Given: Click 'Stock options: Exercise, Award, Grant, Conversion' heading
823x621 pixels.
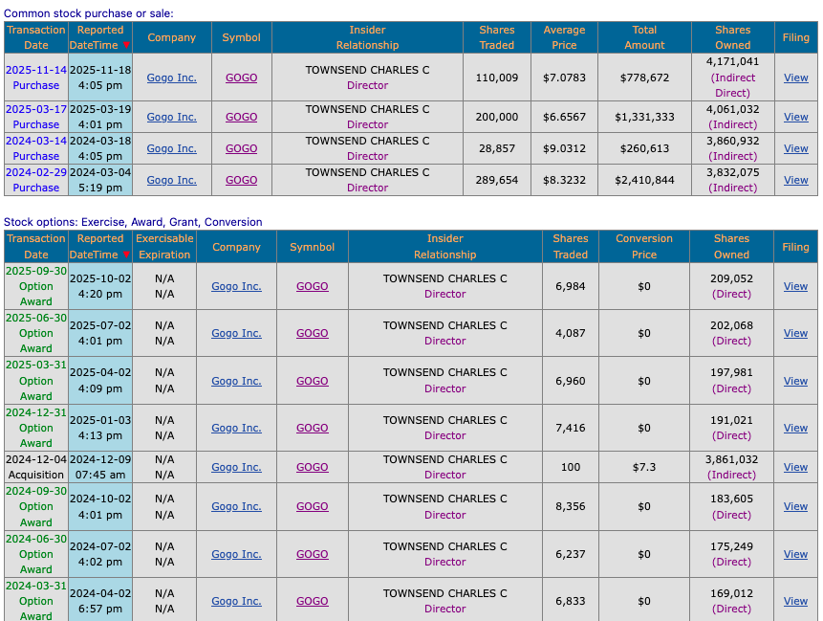Looking at the screenshot, I should (133, 222).
